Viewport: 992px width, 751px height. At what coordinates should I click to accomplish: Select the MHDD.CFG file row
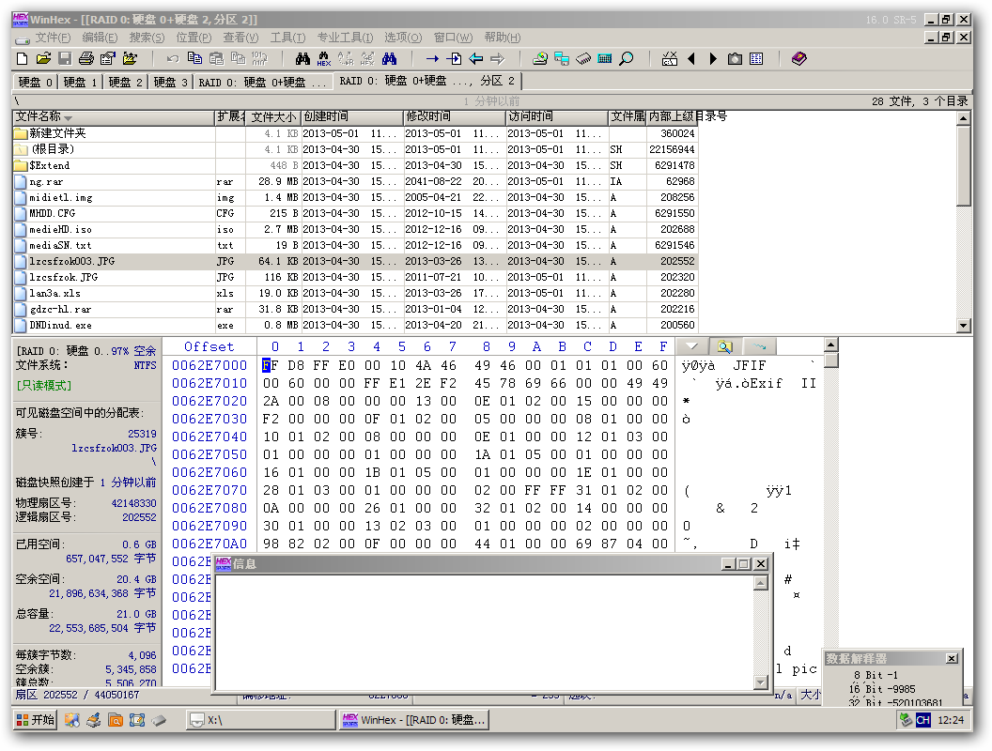click(355, 214)
